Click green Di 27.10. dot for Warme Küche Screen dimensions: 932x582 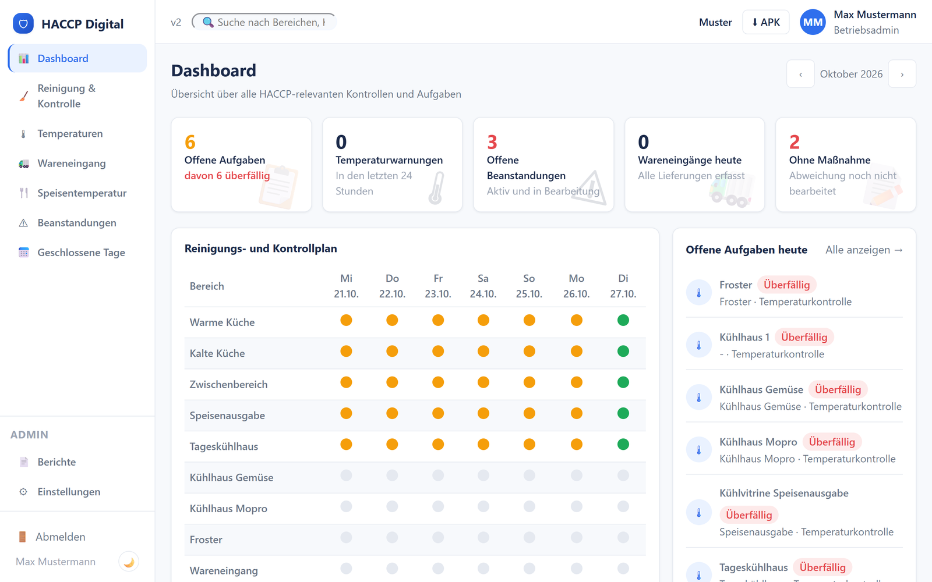click(x=623, y=320)
